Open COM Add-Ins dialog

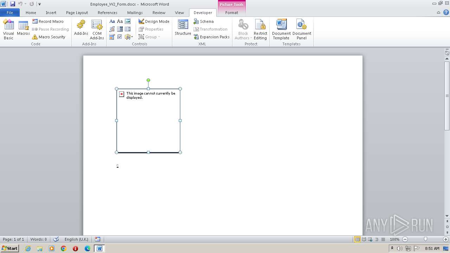(x=97, y=30)
